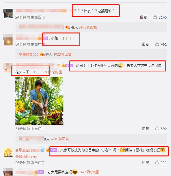Click avatar of the commenter from 四川
This screenshot has height=176, width=171.
click(8, 13)
